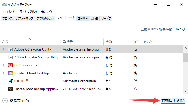Click the Adobe Updater Startup Utility icon
188x107 pixels.
tap(10, 57)
